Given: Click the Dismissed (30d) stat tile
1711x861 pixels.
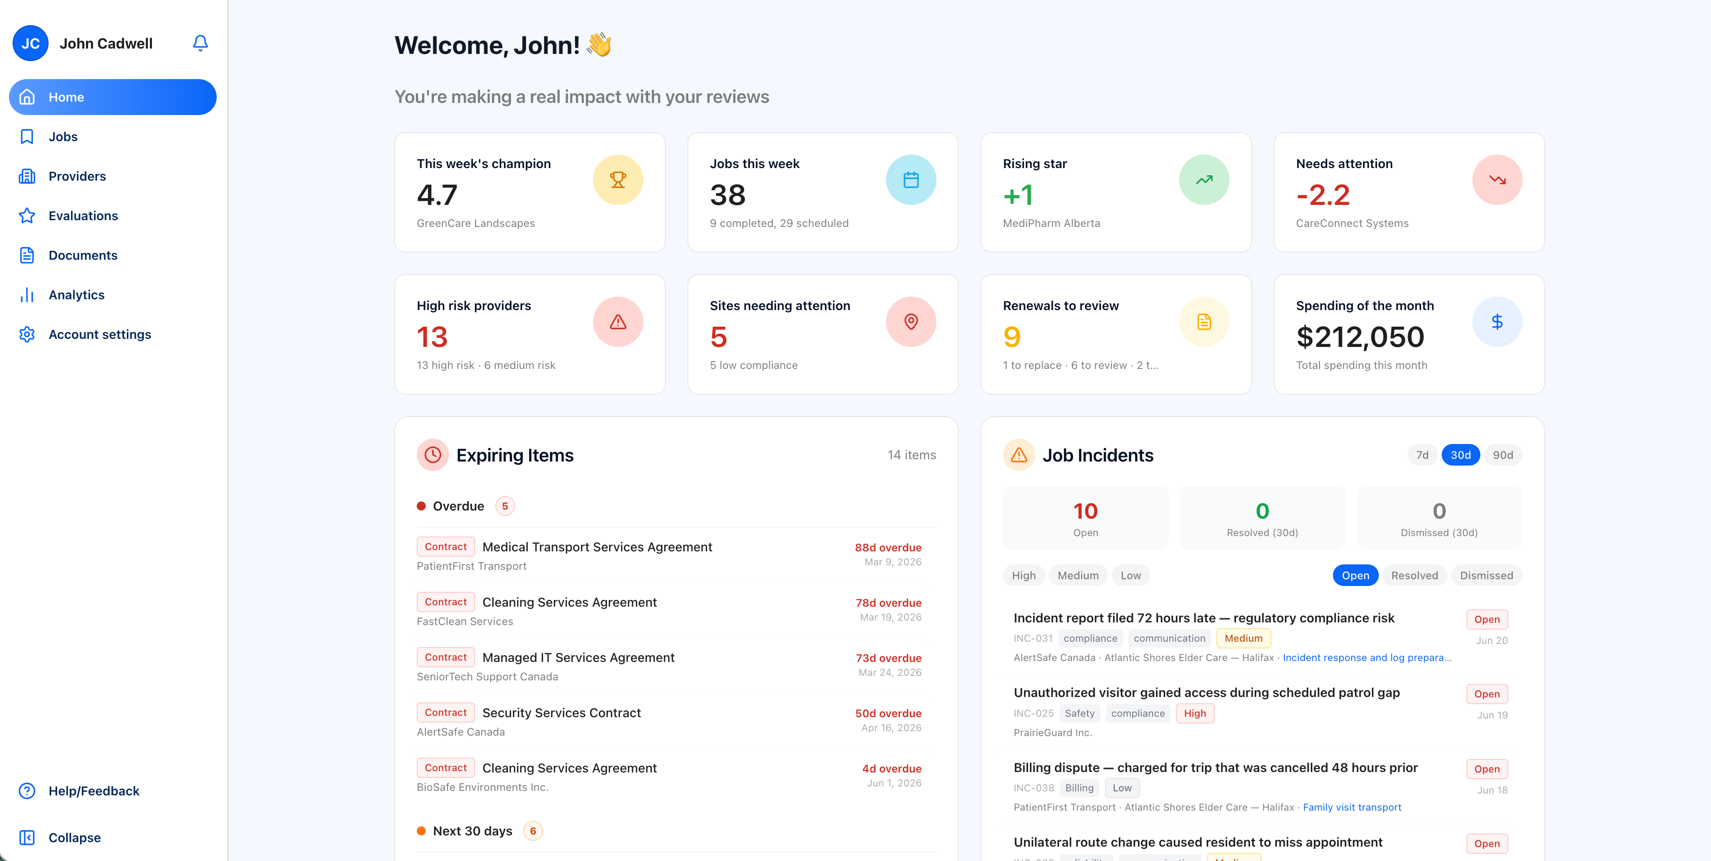Looking at the screenshot, I should 1439,518.
